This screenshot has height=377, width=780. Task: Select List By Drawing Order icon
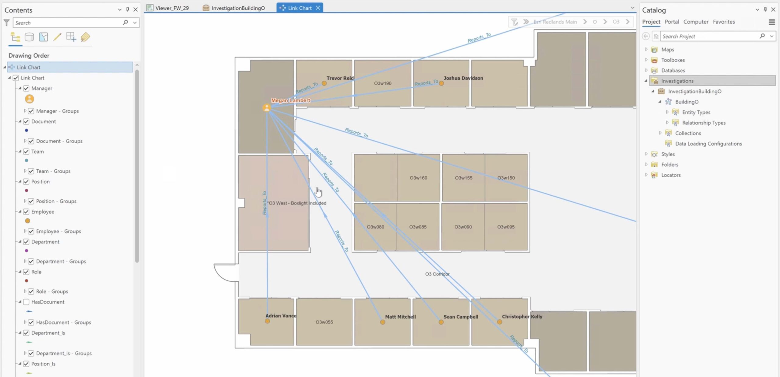tap(15, 37)
